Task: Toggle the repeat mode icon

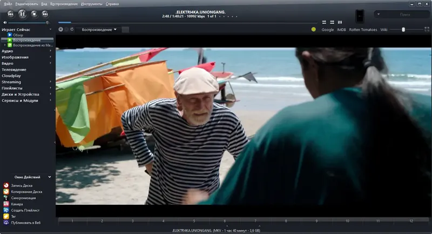Action: point(324,22)
